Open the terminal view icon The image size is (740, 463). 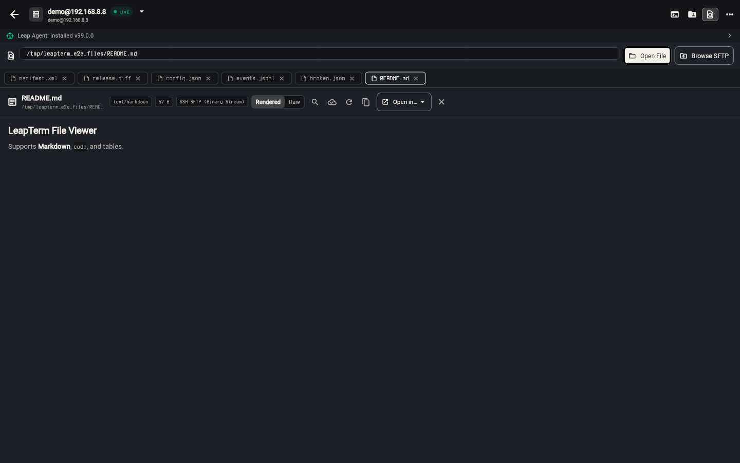pos(675,14)
